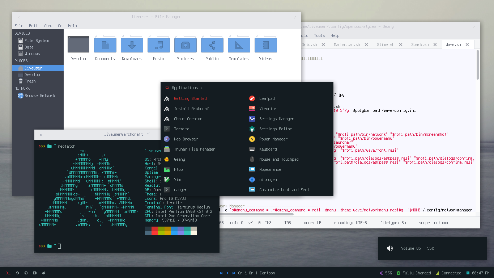This screenshot has height=278, width=494.
Task: Click the Fully Charged battery indicator
Action: point(414,273)
